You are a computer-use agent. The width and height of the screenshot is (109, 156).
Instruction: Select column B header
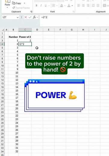[x=13, y=30]
